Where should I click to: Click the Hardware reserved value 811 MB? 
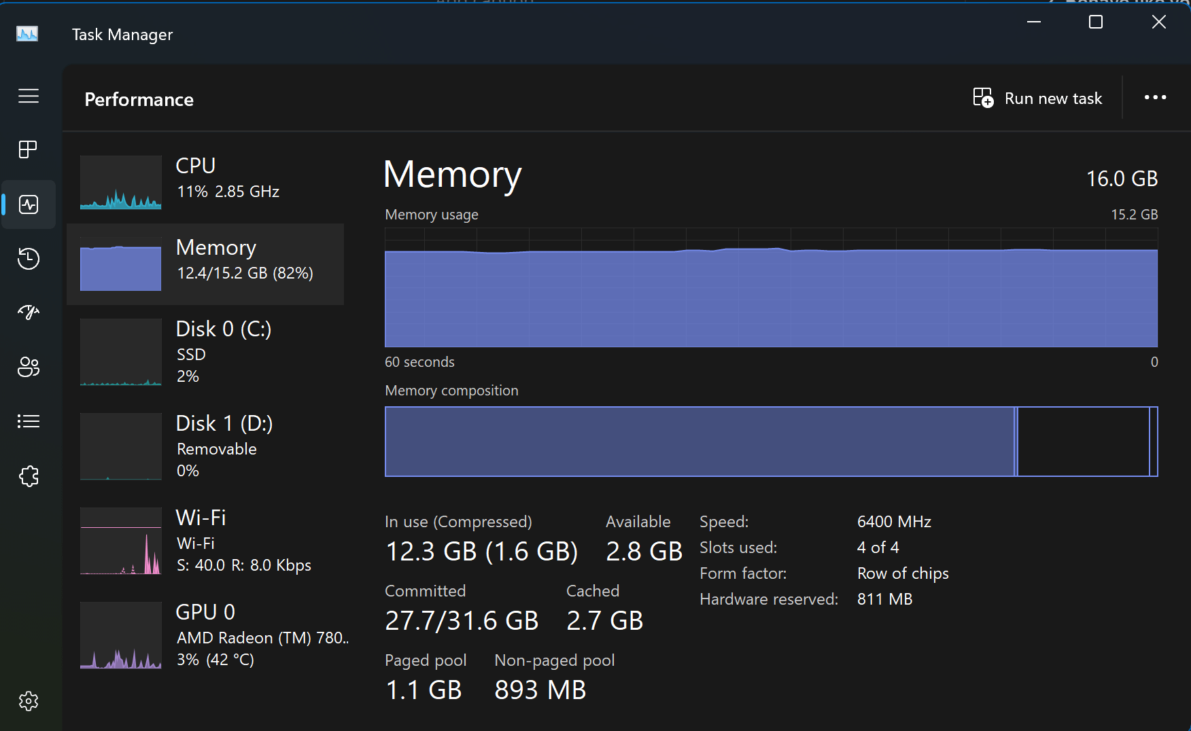884,599
